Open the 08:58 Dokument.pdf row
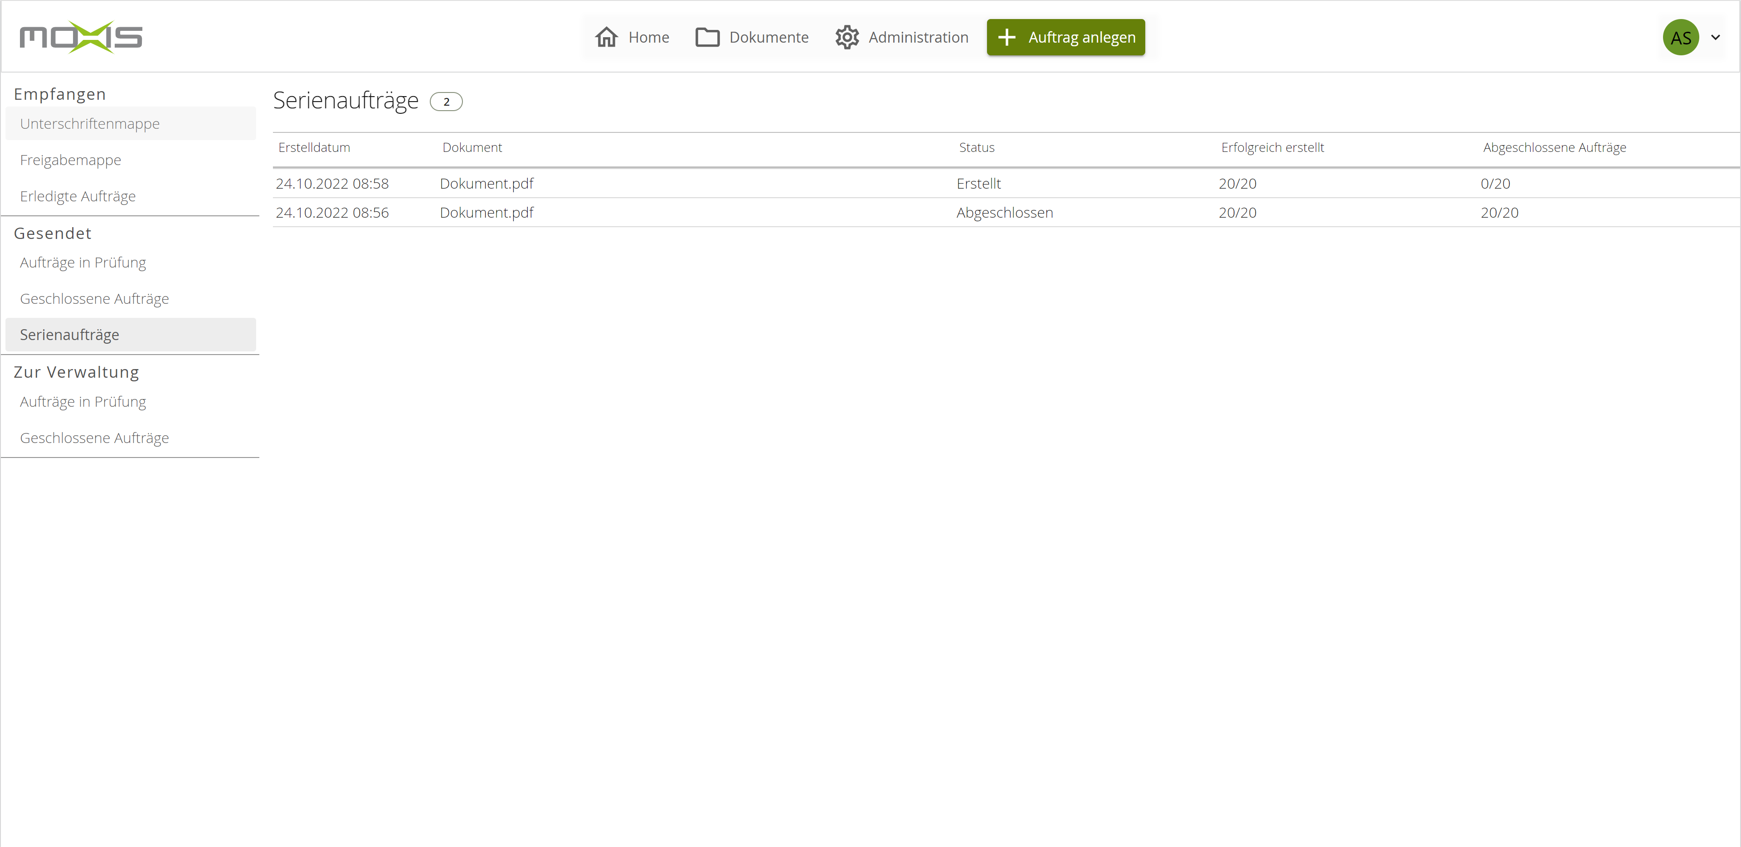The height and width of the screenshot is (847, 1741). 486,183
